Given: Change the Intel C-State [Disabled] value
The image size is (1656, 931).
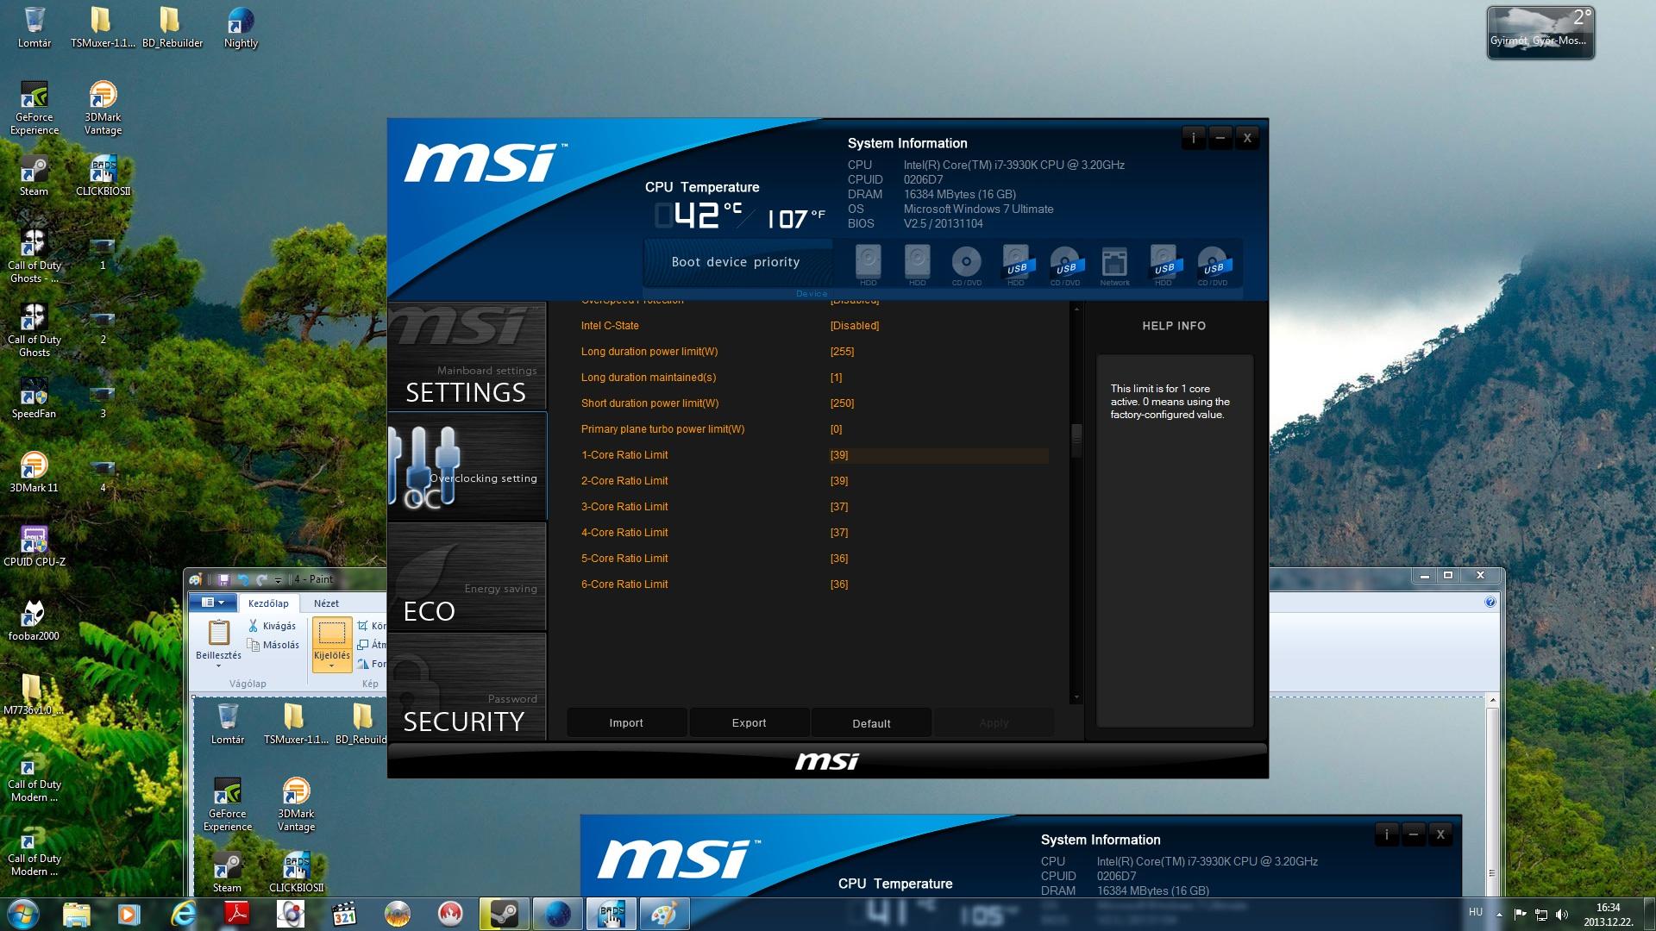Looking at the screenshot, I should (855, 326).
